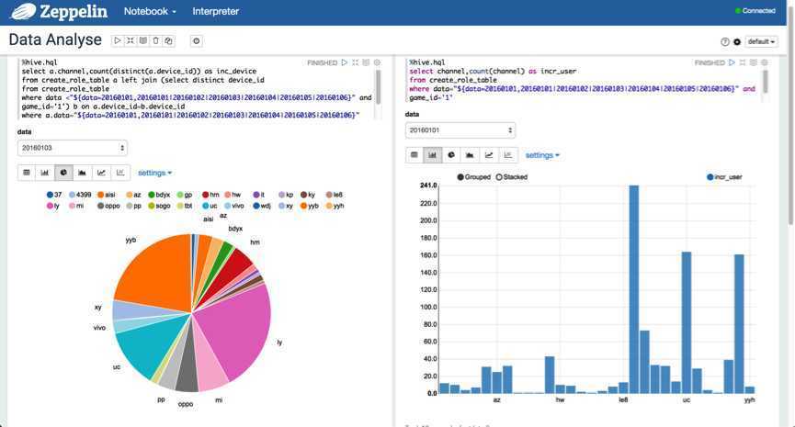This screenshot has height=427, width=795.
Task: Select bar chart view in right paragraph
Action: click(433, 155)
